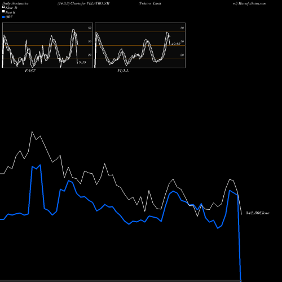
Task: Open the FULL stochastic chart thumbnail
Action: (140, 45)
